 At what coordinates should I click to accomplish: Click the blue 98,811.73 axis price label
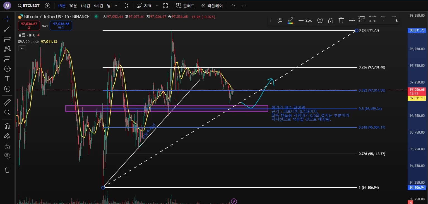(417, 30)
